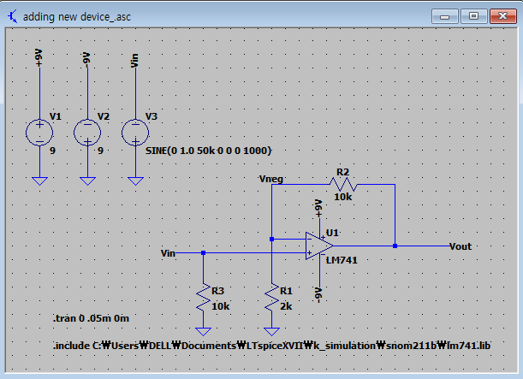Click the .include lm741.lib directive text

(272, 346)
